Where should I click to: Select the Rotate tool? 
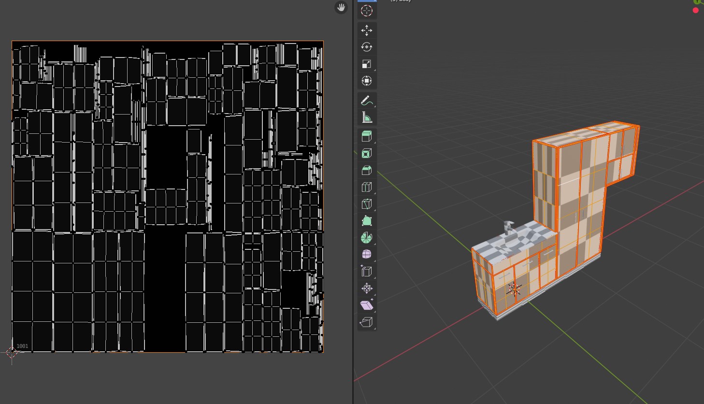click(367, 47)
